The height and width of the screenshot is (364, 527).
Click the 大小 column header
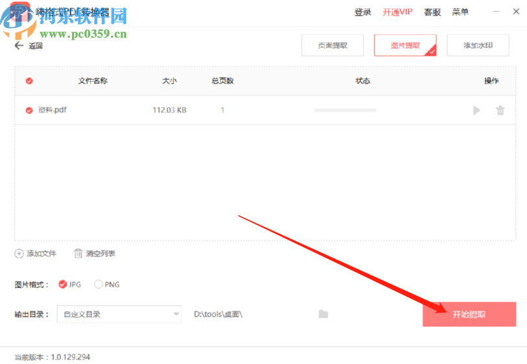coord(169,81)
